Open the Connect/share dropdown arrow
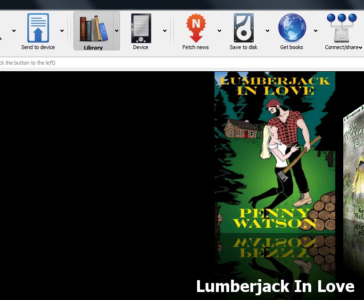This screenshot has width=364, height=300. point(360,48)
